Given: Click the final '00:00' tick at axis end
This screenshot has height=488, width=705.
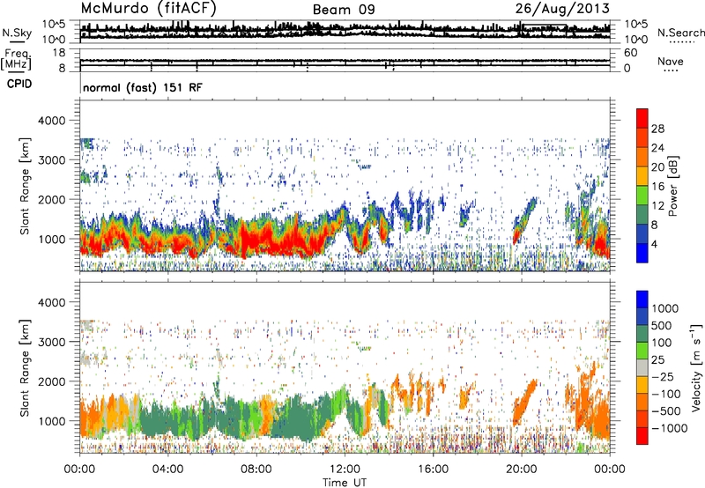Looking at the screenshot, I should [x=609, y=470].
